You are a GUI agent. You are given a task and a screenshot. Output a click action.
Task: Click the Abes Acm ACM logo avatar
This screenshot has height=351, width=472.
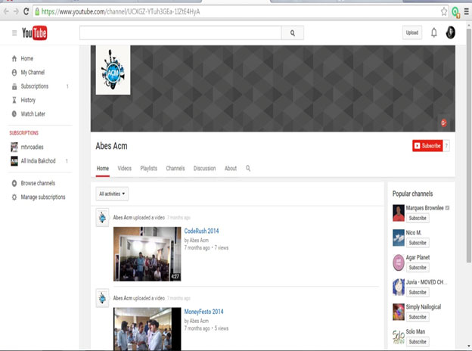(x=113, y=70)
